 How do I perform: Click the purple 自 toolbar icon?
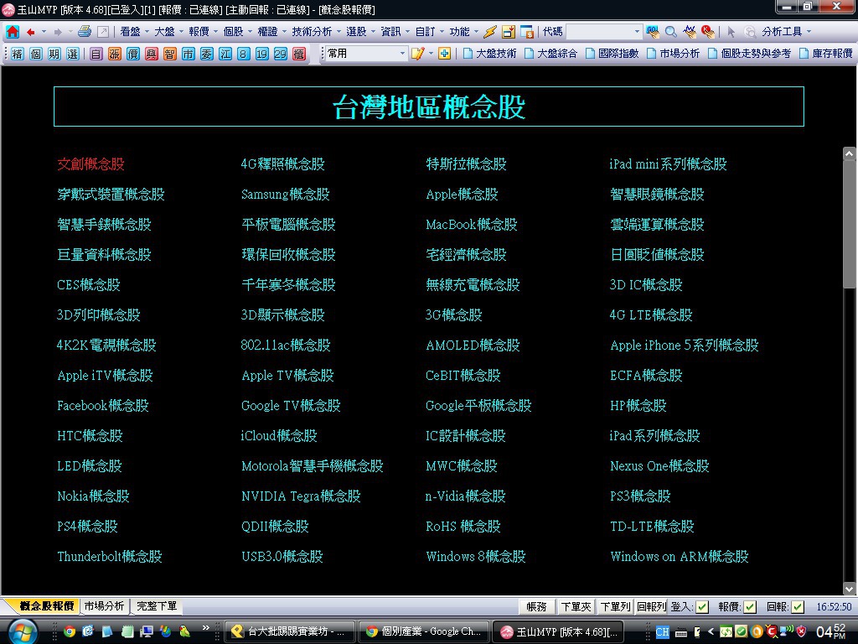[96, 54]
